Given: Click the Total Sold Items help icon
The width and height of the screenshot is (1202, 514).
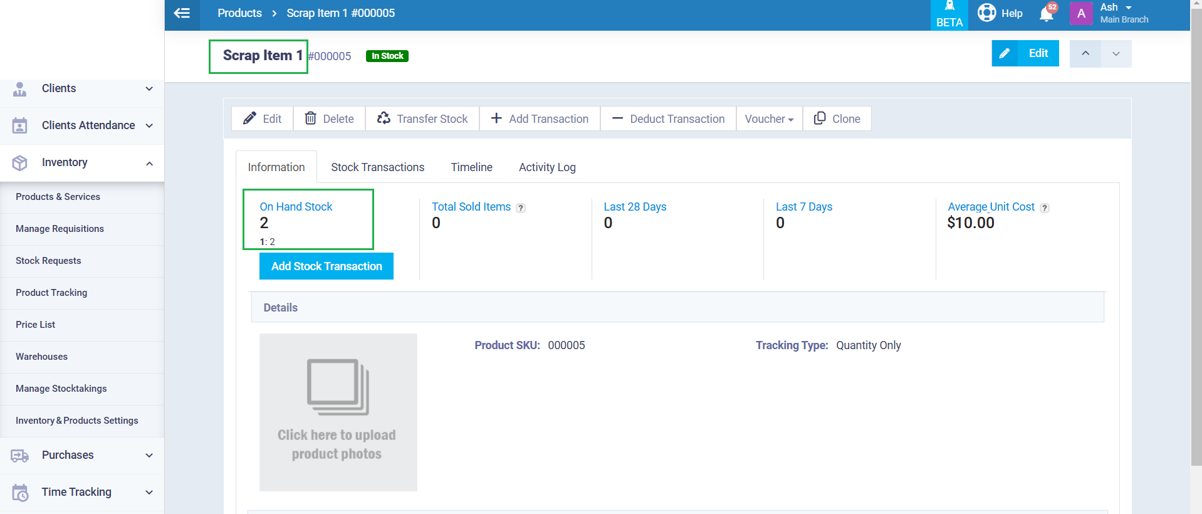Looking at the screenshot, I should point(520,208).
